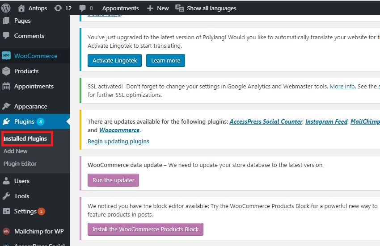
Task: Open the Comments sidebar menu
Action: click(29, 36)
